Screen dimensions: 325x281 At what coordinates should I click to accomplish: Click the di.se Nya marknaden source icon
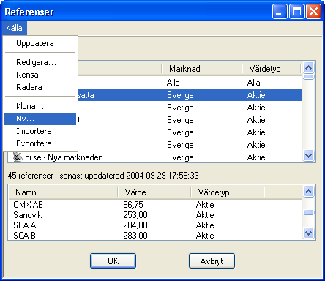pyautogui.click(x=18, y=157)
